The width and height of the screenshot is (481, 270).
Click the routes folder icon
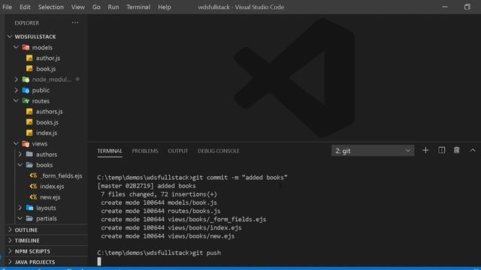tap(26, 101)
